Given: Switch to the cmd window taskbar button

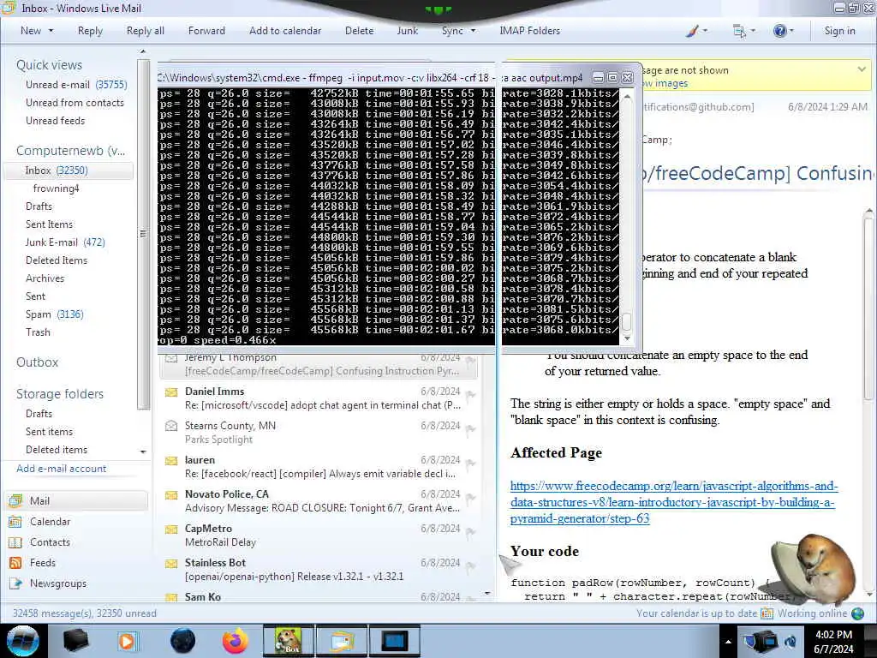Looking at the screenshot, I should (x=395, y=641).
